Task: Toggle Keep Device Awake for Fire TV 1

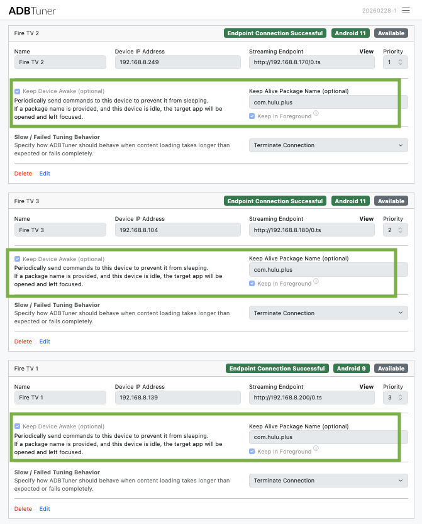Action: (18, 426)
